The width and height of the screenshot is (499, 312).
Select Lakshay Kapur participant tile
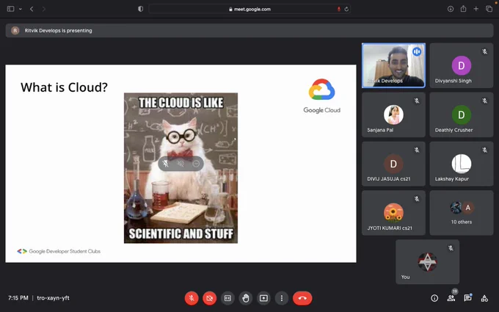[x=462, y=164]
